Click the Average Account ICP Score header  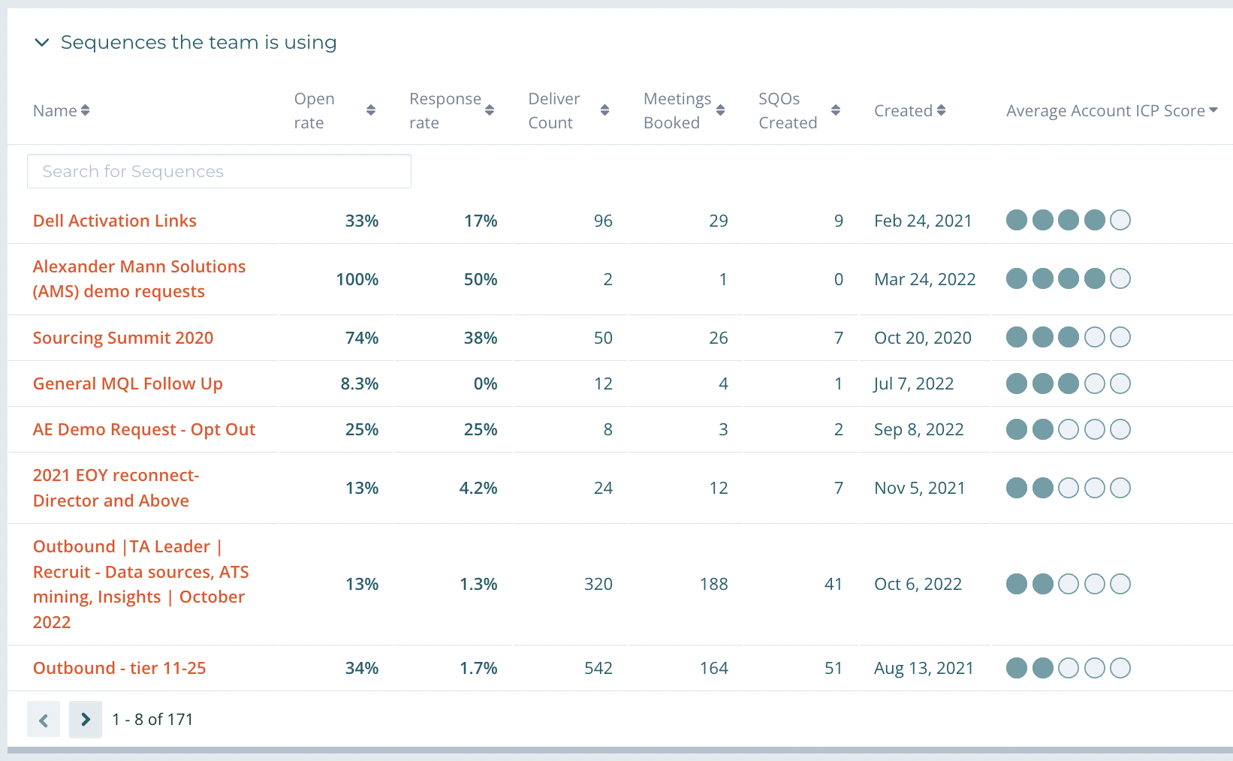(x=1105, y=110)
